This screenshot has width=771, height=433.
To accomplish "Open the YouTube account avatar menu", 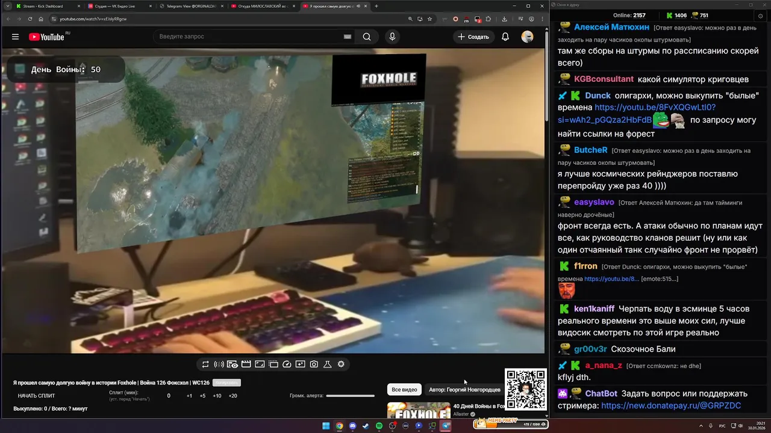I will pyautogui.click(x=527, y=37).
